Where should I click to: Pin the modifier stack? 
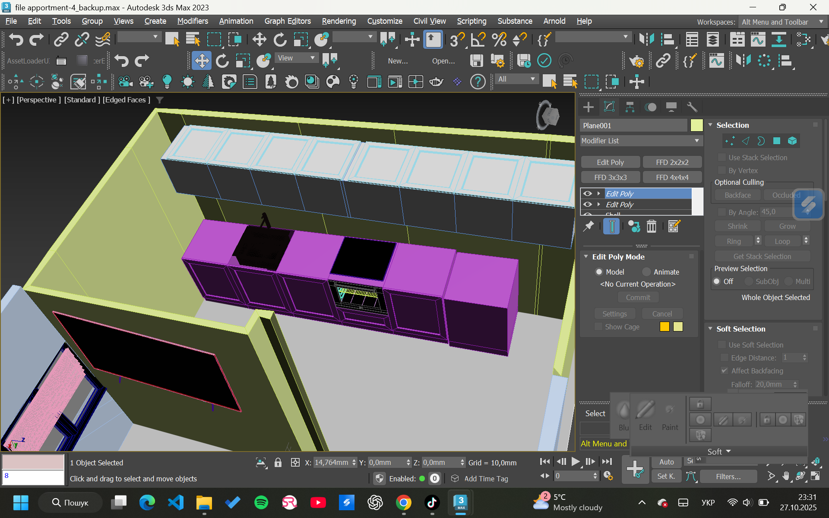tap(588, 226)
